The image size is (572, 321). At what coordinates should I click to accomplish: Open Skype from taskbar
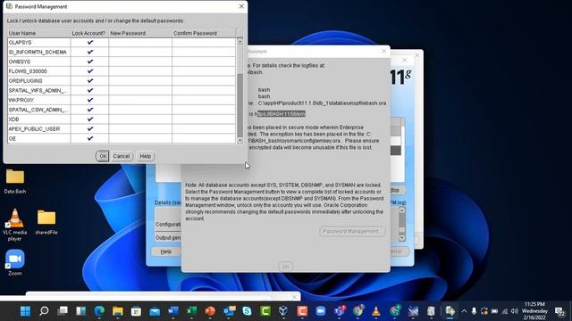pos(247,311)
